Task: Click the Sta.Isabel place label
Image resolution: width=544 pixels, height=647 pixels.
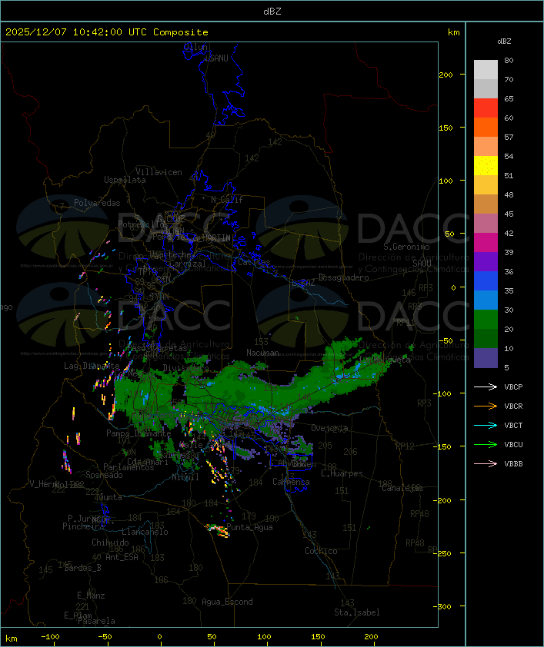Action: point(357,612)
